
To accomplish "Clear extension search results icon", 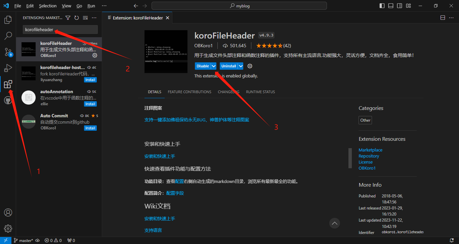I will tap(85, 17).
